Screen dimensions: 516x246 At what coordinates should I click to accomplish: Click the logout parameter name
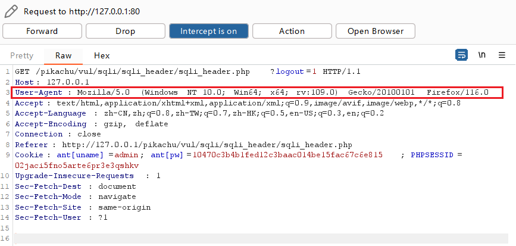click(x=290, y=72)
